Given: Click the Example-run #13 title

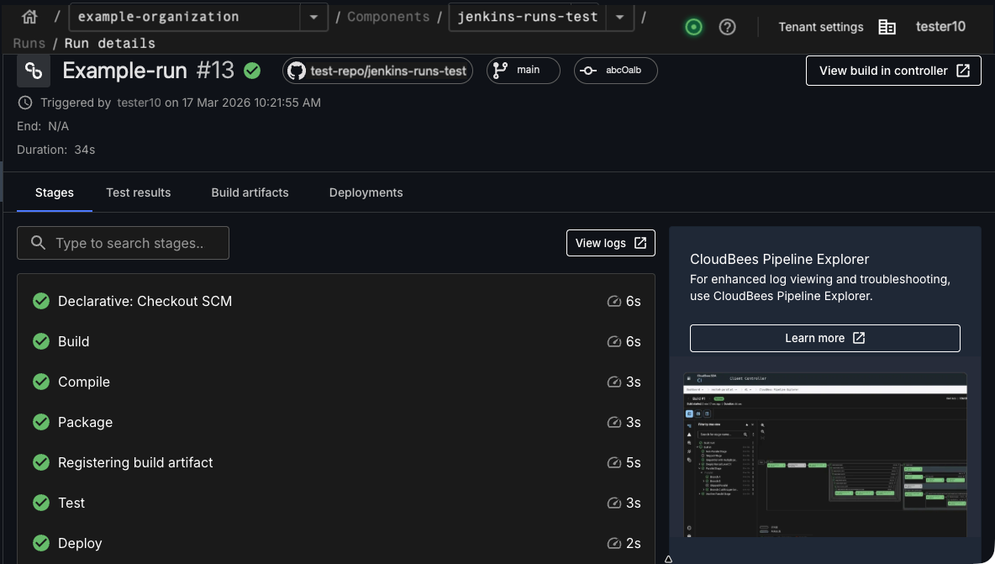Looking at the screenshot, I should (149, 71).
